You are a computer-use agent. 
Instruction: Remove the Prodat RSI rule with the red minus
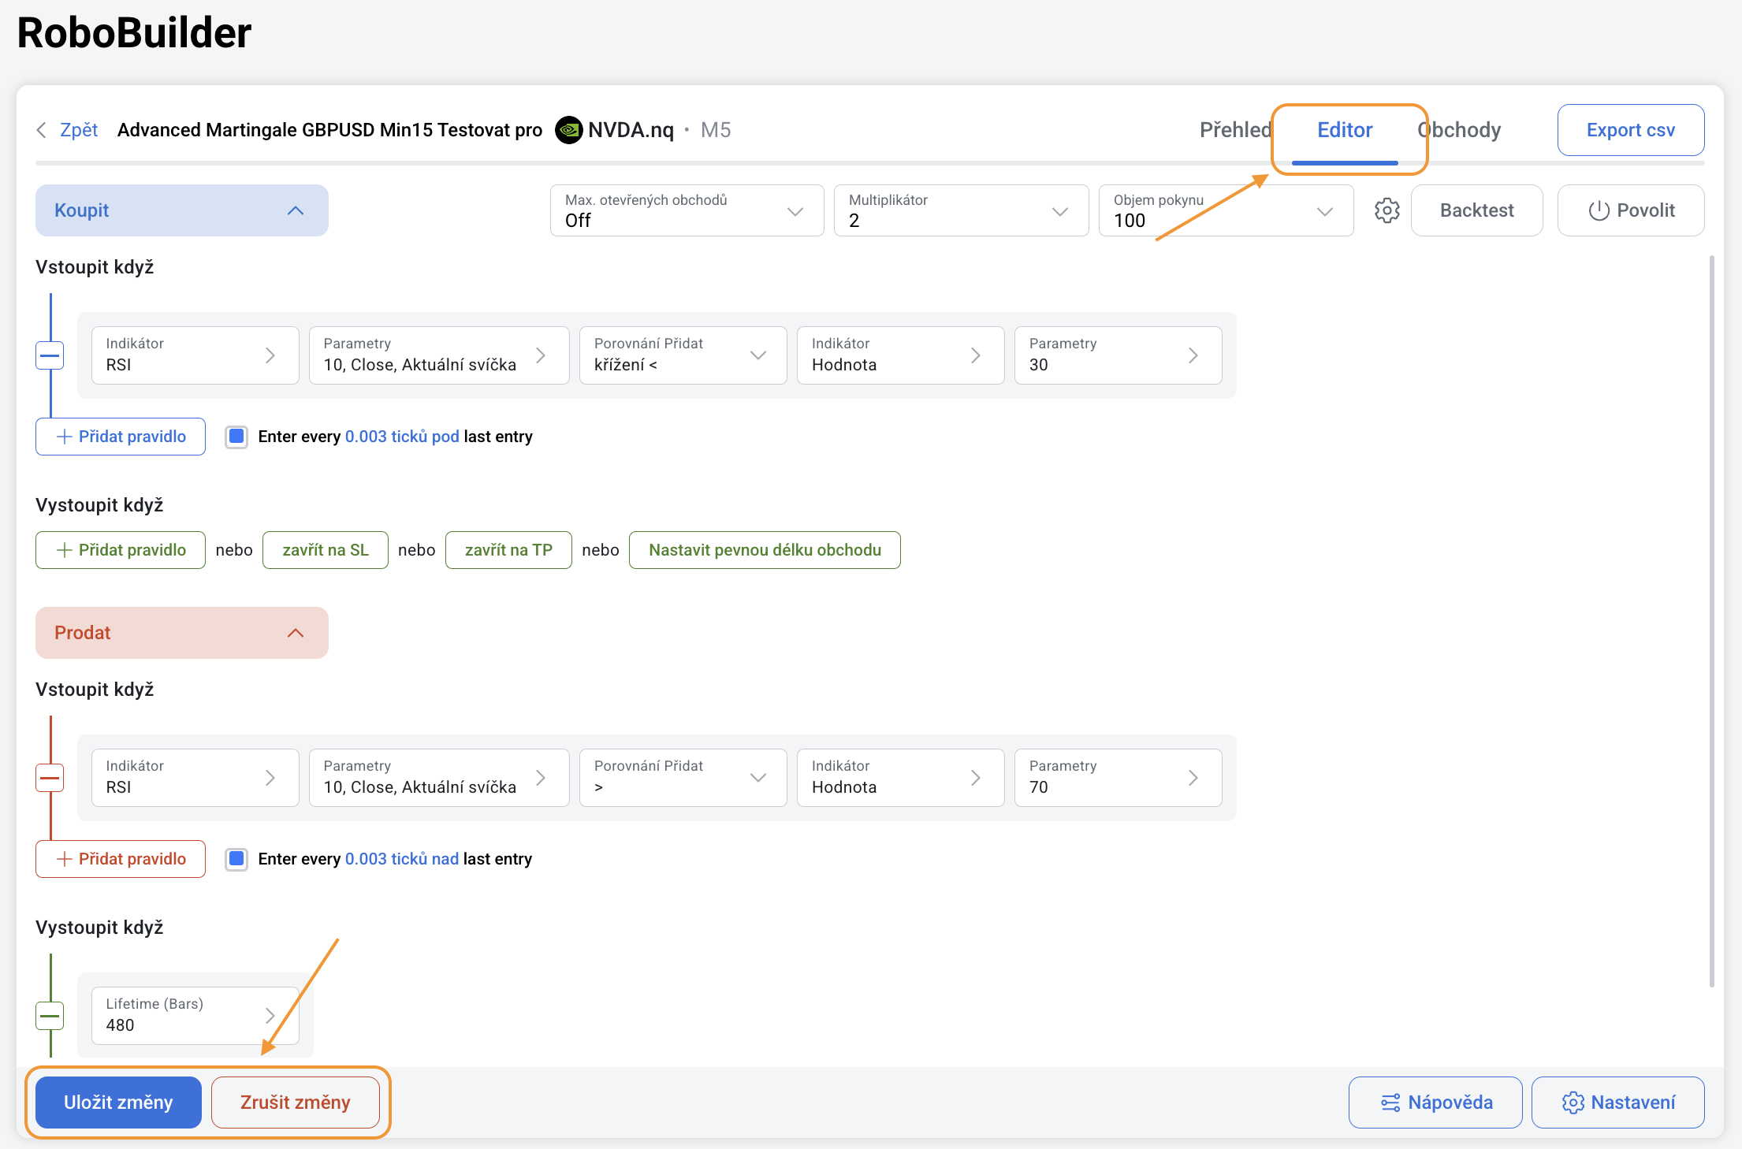pyautogui.click(x=50, y=778)
